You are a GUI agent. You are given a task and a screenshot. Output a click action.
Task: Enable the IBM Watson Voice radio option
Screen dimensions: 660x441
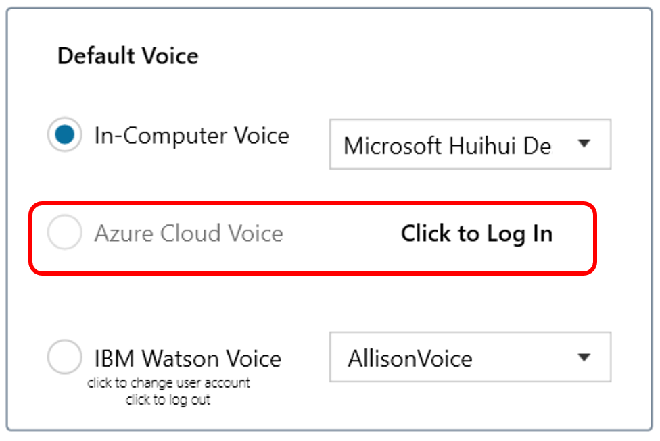tap(65, 358)
